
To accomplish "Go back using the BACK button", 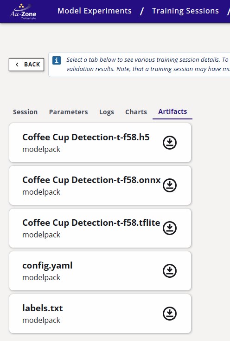I will pos(26,65).
